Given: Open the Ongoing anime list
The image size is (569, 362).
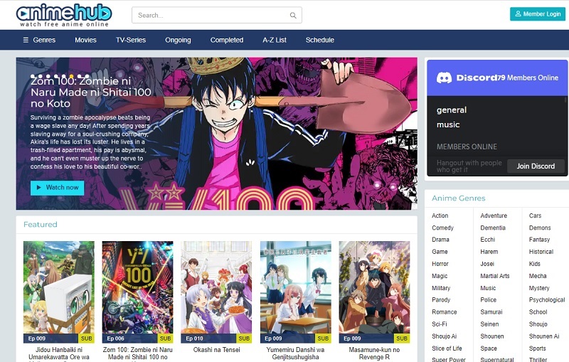Looking at the screenshot, I should [x=178, y=40].
